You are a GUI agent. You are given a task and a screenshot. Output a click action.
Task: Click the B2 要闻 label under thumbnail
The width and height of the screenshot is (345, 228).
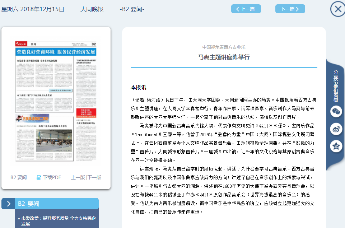click(18, 177)
